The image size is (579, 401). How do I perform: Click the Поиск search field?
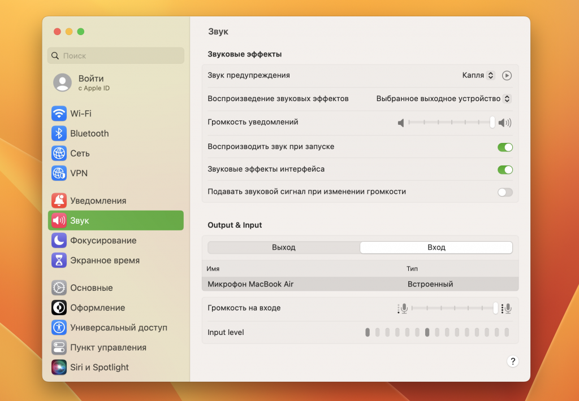(x=116, y=56)
